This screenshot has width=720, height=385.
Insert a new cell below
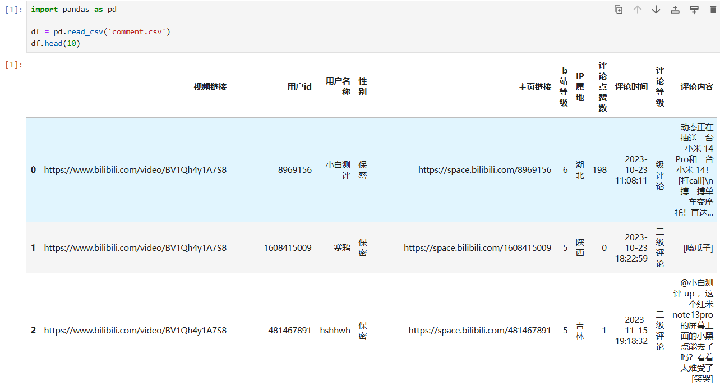694,10
